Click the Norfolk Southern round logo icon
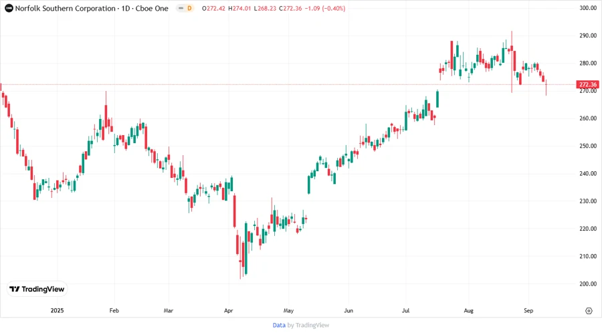This screenshot has width=602, height=333. coord(9,9)
